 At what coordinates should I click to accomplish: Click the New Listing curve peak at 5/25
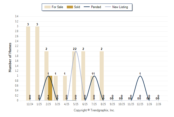click(x=76, y=51)
